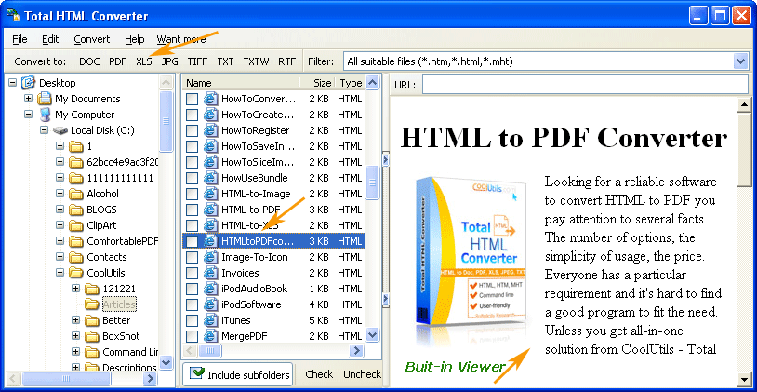Click the URL input field
This screenshot has height=392, width=757.
click(585, 84)
